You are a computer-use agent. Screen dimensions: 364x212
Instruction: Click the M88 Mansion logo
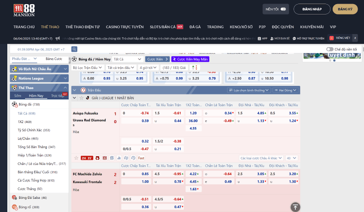coord(24,10)
